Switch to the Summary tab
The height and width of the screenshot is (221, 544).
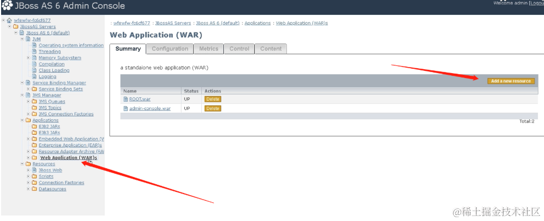tap(128, 49)
